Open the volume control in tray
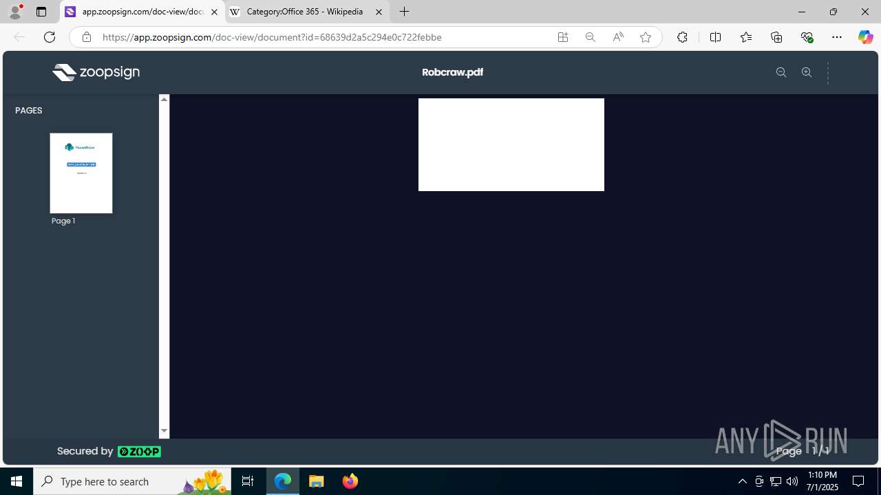This screenshot has width=881, height=495. pos(792,481)
